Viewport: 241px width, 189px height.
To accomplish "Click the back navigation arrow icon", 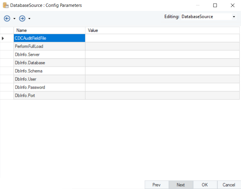I will click(7, 18).
